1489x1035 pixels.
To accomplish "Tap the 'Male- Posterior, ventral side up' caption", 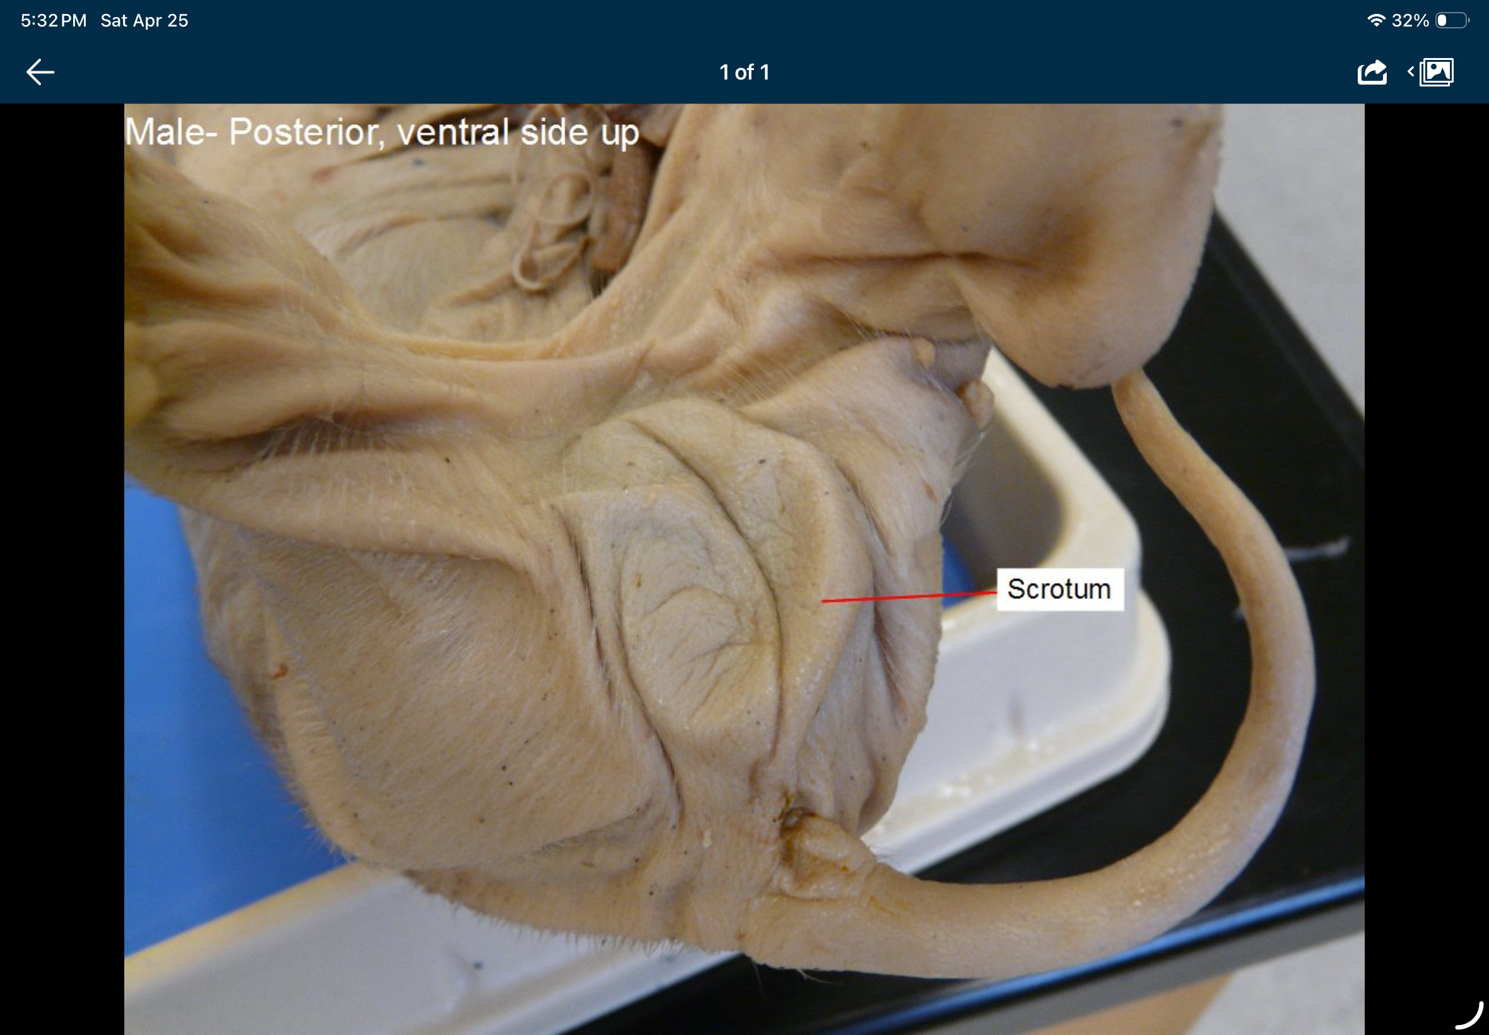I will coord(382,133).
